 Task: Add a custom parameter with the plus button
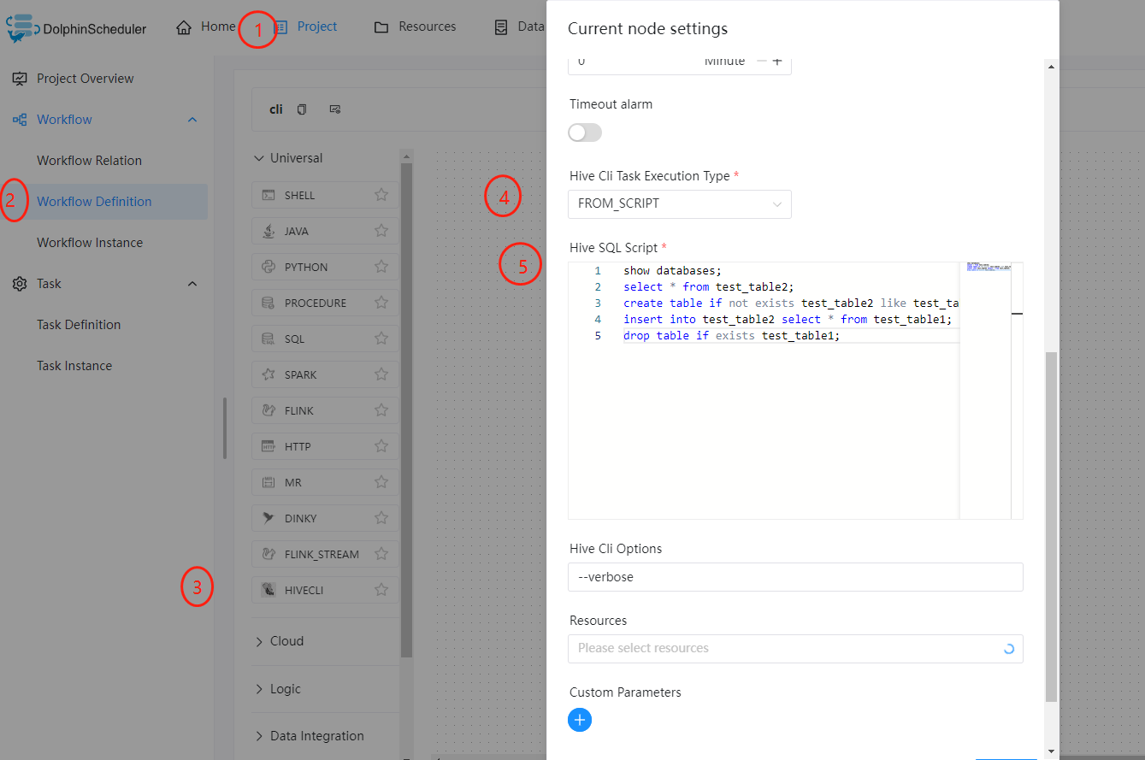(580, 720)
